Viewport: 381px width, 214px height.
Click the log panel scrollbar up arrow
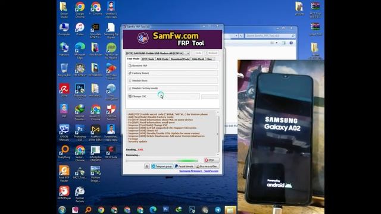[218, 112]
